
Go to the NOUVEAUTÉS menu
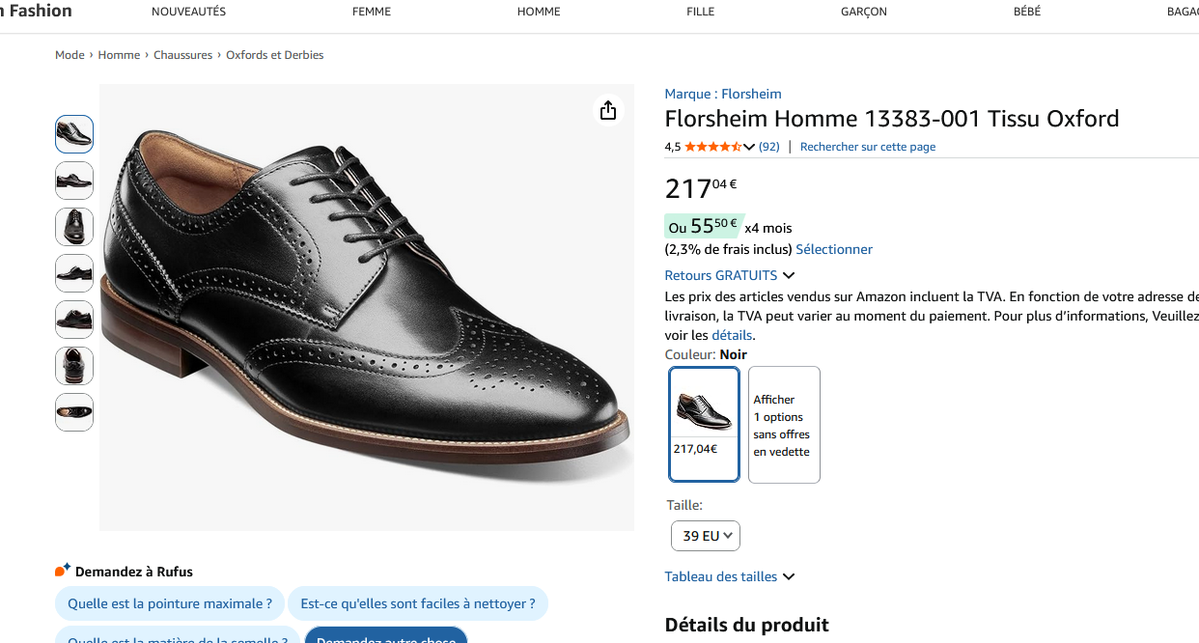tap(188, 12)
